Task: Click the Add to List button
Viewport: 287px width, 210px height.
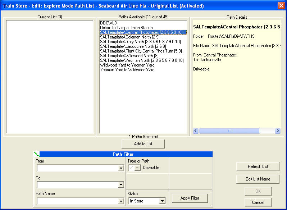Action: tap(143, 144)
